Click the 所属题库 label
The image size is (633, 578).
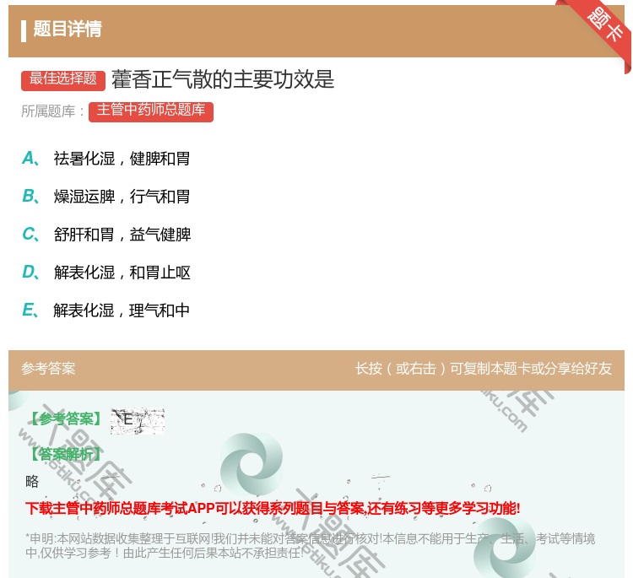[52, 111]
